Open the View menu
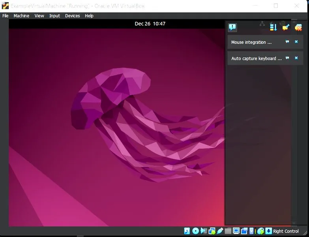Screen dimensions: 309x237 pyautogui.click(x=39, y=16)
